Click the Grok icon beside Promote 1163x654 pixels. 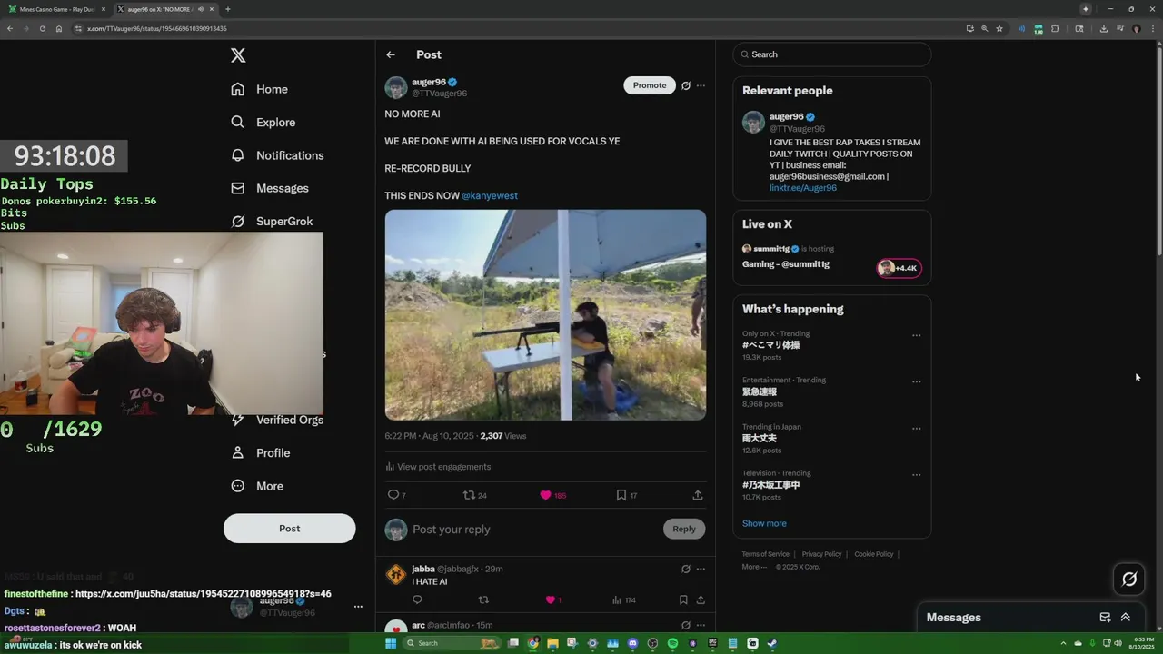pyautogui.click(x=686, y=85)
